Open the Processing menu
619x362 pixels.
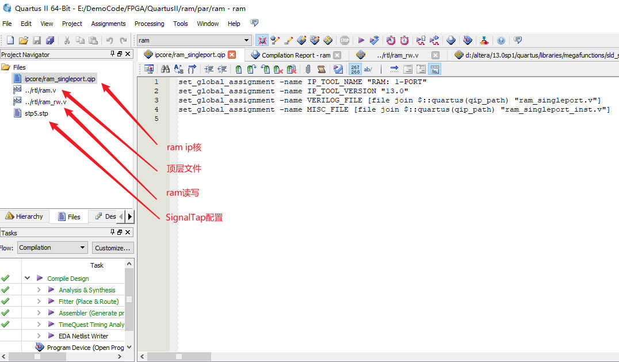[x=149, y=24]
